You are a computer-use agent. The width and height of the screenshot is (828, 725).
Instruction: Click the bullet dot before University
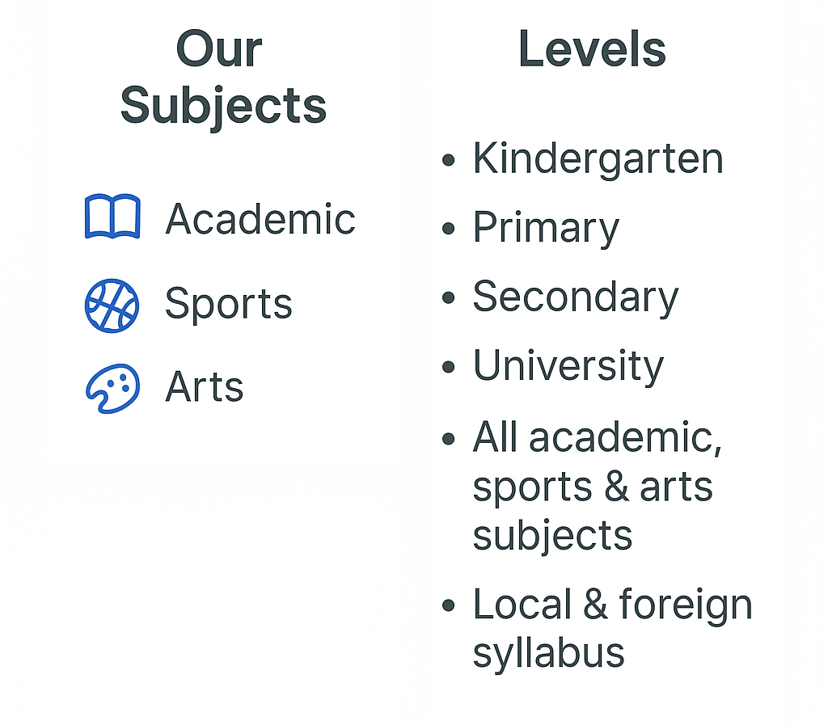click(449, 368)
